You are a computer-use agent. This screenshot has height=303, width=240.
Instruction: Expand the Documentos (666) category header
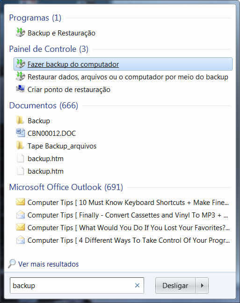click(x=44, y=106)
